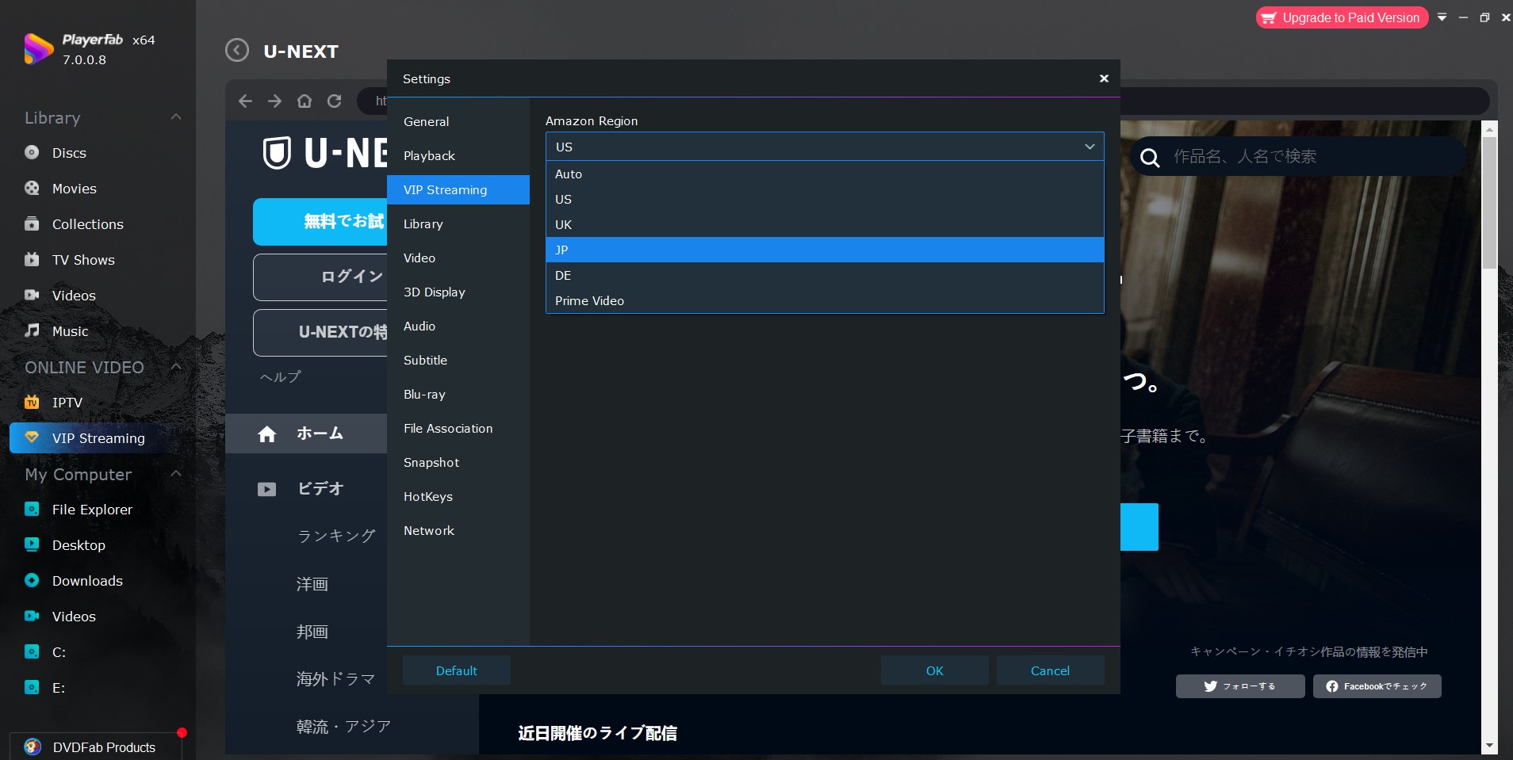
Task: Open Movies library icon
Action: (x=32, y=189)
